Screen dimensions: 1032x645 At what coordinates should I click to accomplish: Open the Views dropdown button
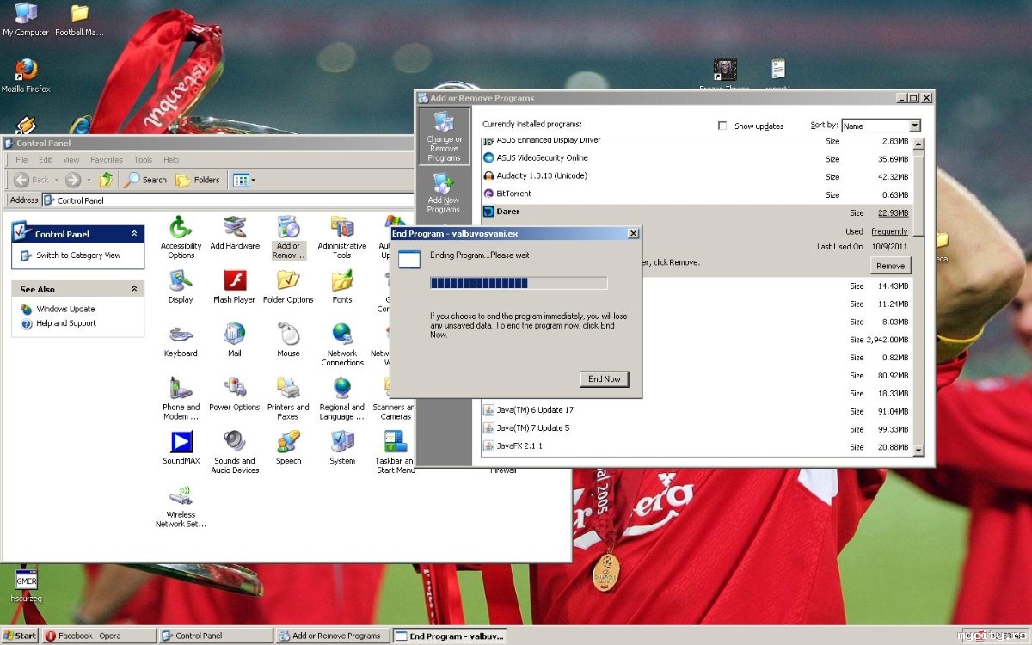point(244,180)
